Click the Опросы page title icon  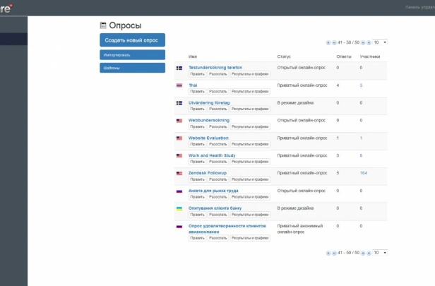(103, 25)
